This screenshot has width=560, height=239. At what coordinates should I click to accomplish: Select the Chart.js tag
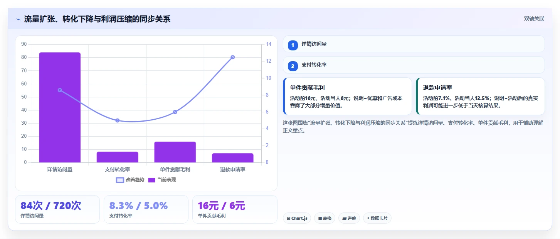pos(297,218)
